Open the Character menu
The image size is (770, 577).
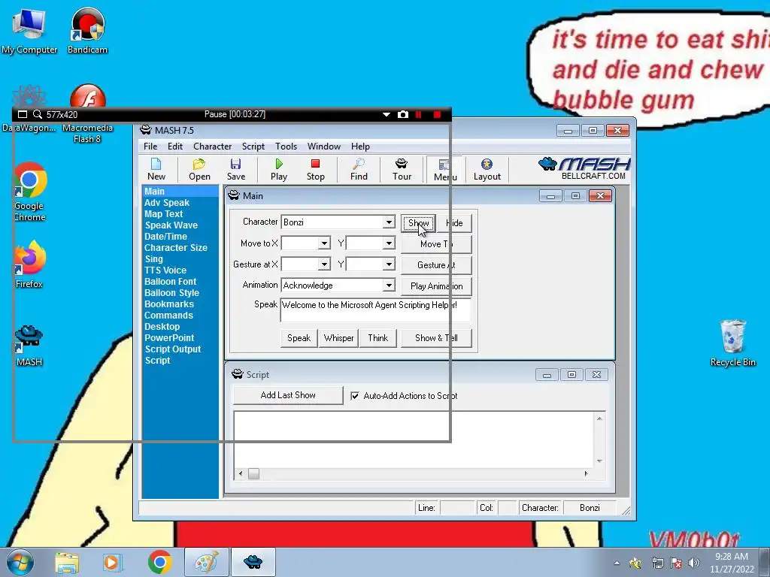[x=212, y=147]
